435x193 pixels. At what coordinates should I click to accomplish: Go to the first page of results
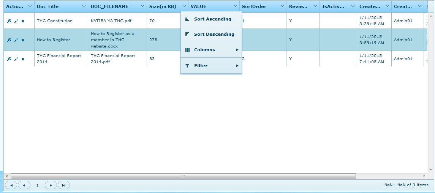coord(11,185)
